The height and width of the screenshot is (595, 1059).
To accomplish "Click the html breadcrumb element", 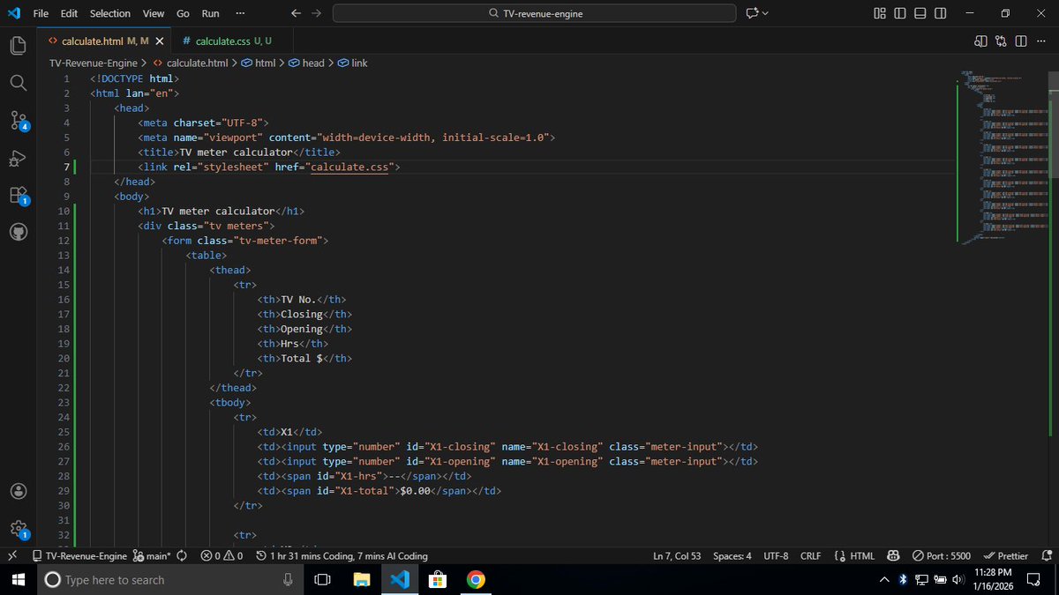I will pos(259,63).
